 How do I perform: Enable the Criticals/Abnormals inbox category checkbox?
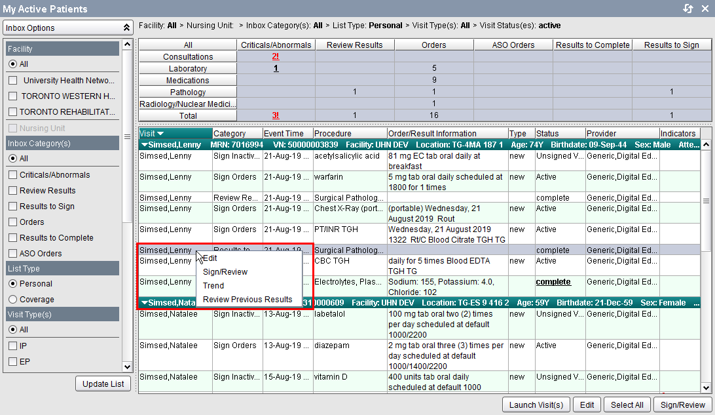13,175
